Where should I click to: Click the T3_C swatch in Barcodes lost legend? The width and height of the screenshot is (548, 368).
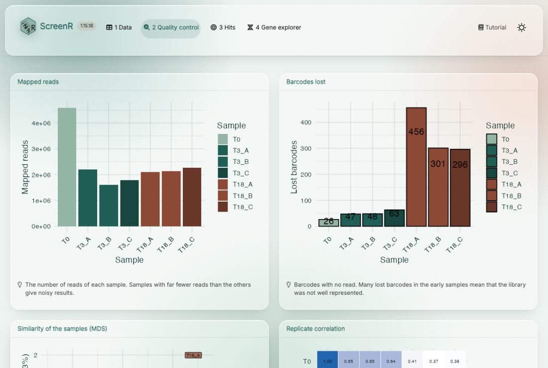click(x=491, y=173)
